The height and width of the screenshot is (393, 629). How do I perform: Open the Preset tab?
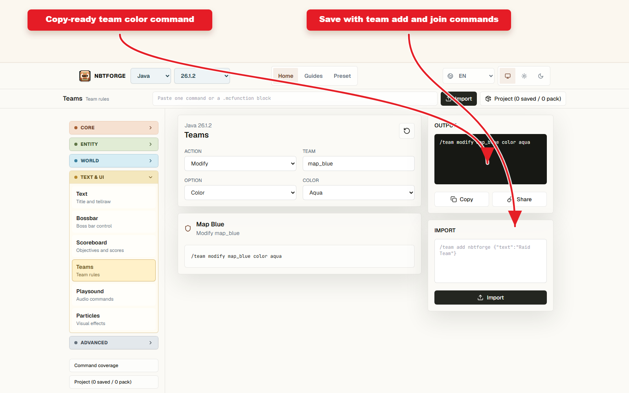click(342, 76)
